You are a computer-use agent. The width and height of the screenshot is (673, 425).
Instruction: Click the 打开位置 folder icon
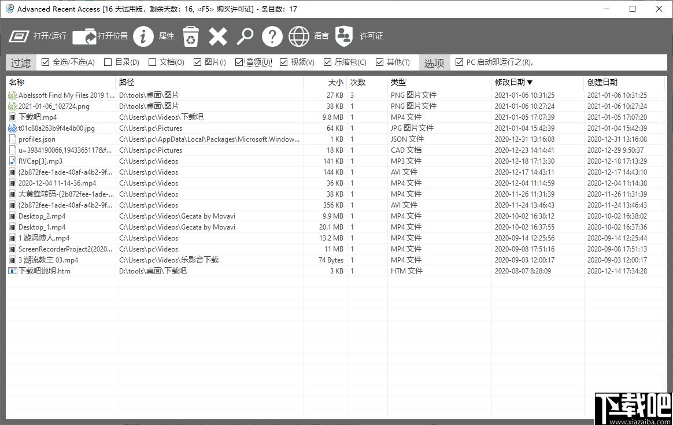pos(84,36)
